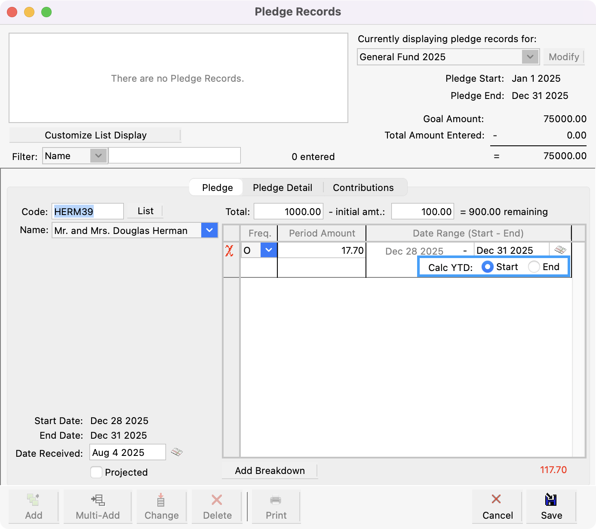Open the Contributions tab
Viewport: 596px width, 529px height.
tap(363, 187)
